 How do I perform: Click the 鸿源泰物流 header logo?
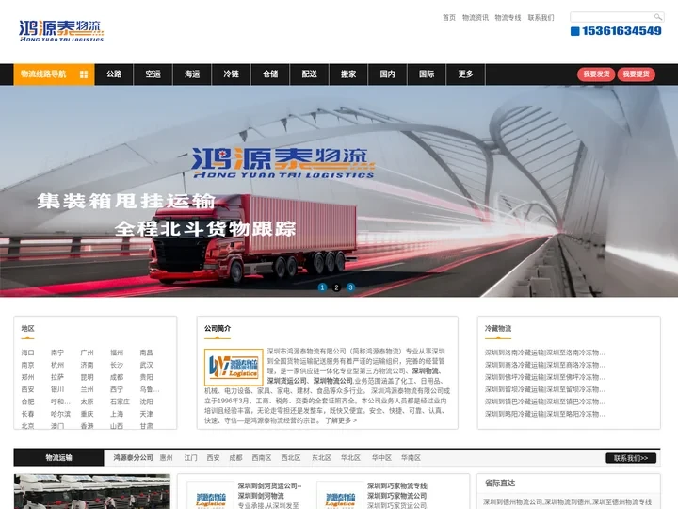61,31
